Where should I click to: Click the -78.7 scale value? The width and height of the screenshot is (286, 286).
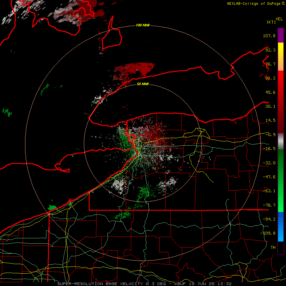point(269,205)
